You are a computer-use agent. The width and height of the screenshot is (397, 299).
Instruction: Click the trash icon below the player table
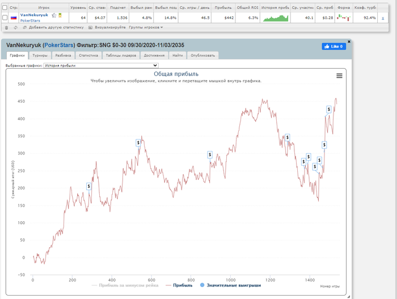pyautogui.click(x=7, y=28)
